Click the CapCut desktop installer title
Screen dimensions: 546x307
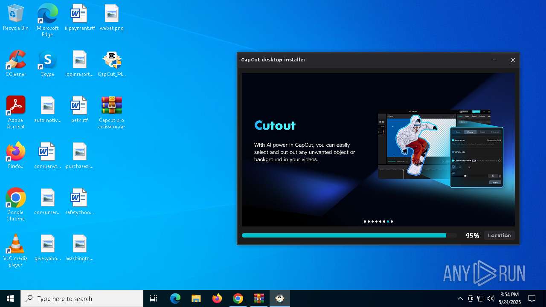273,60
